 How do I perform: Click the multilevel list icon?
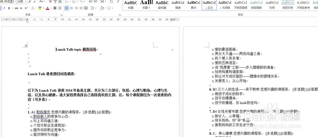point(81,2)
